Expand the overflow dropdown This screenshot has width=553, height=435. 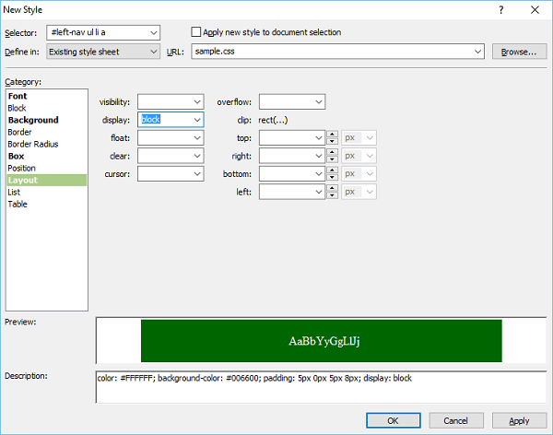pos(318,101)
